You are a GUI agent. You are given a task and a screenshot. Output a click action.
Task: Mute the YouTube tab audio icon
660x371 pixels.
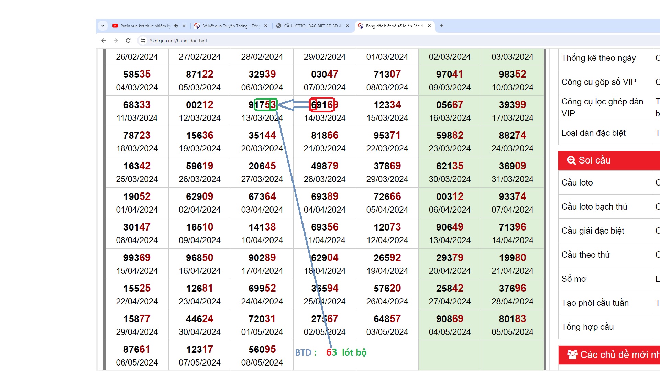(176, 26)
